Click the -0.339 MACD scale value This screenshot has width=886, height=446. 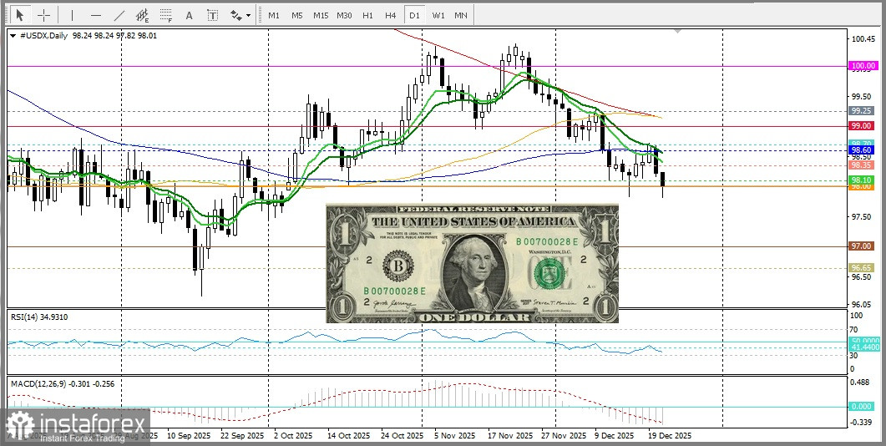coord(861,423)
